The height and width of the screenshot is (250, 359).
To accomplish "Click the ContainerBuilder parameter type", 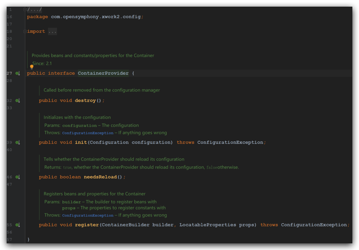I will (126, 225).
